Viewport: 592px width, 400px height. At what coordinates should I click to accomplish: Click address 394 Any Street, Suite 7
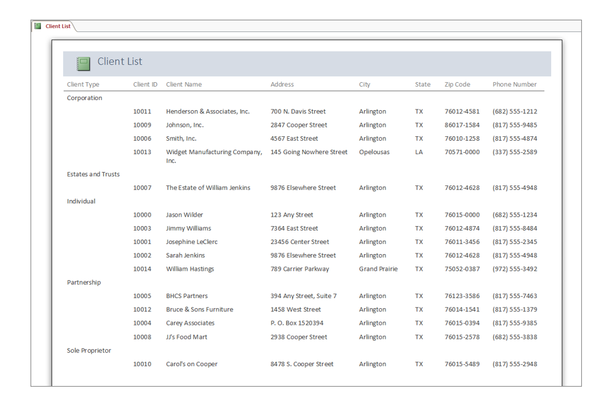pyautogui.click(x=303, y=296)
